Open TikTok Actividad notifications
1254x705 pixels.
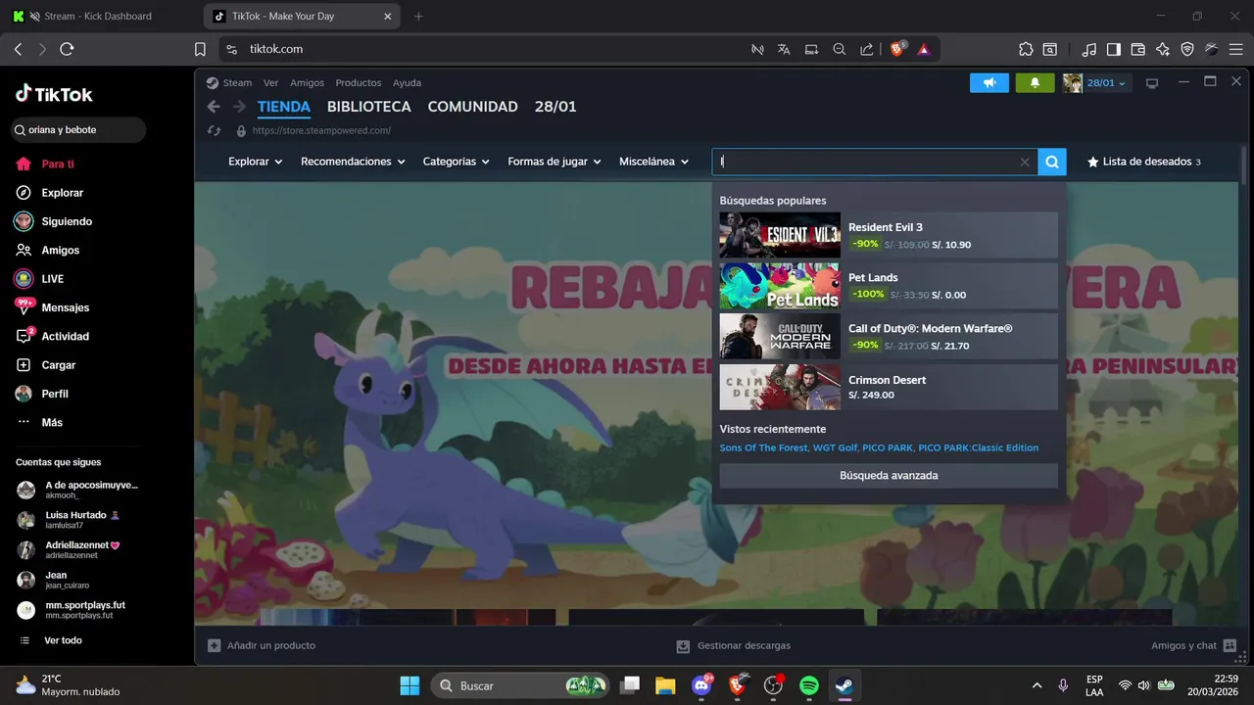tap(65, 336)
